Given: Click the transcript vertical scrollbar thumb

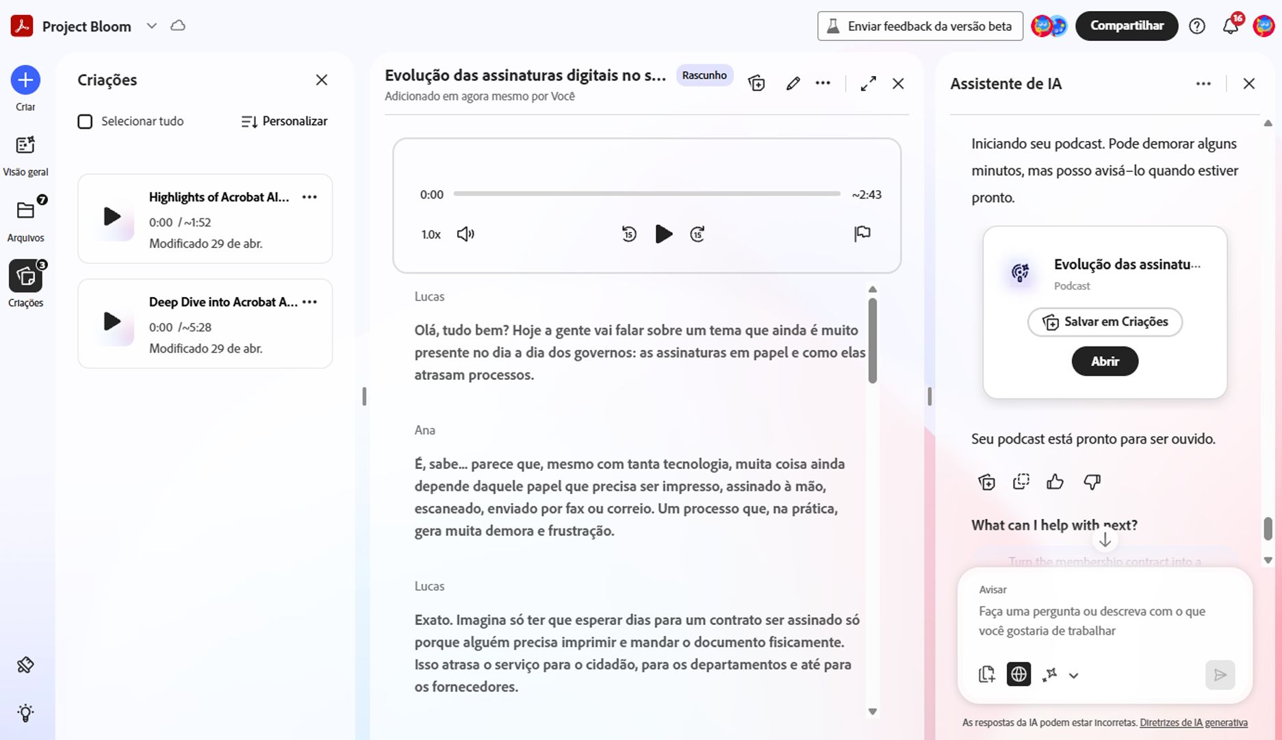Looking at the screenshot, I should click(x=873, y=340).
